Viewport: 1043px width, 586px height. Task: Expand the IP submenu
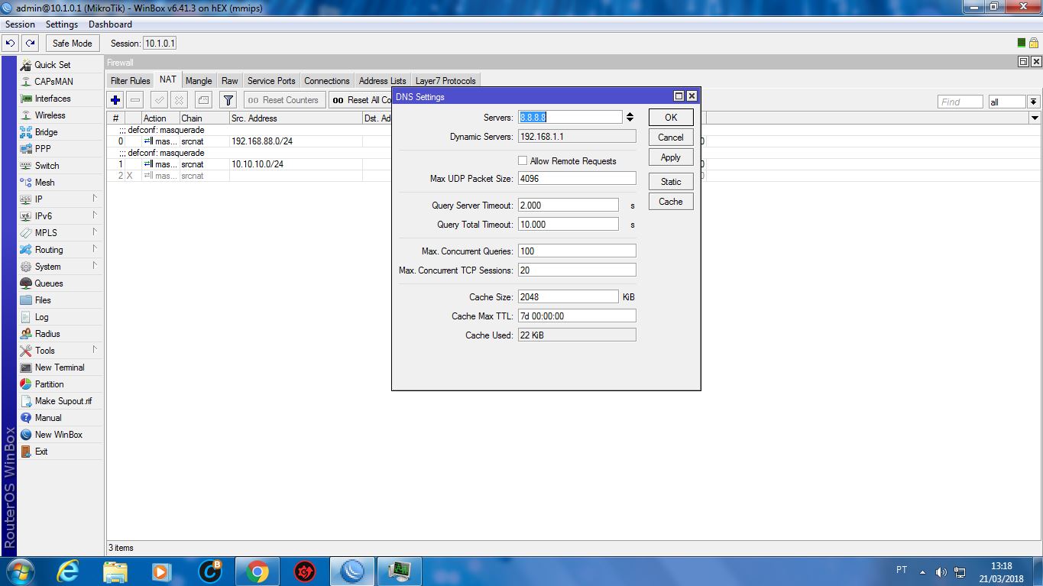pyautogui.click(x=60, y=199)
